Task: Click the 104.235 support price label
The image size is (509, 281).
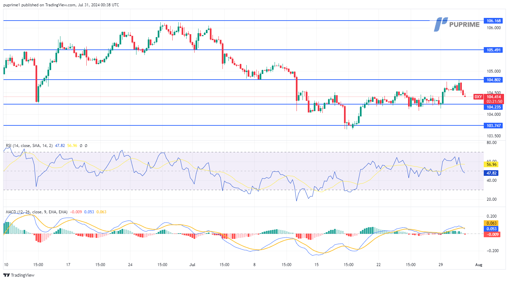Action: [x=493, y=107]
